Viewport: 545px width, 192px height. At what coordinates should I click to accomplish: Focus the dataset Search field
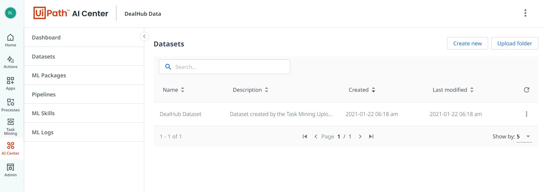pos(225,67)
